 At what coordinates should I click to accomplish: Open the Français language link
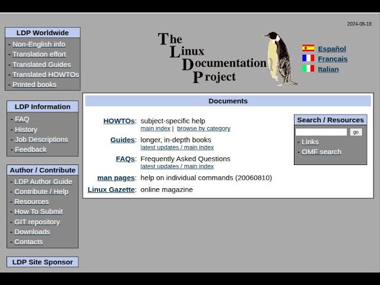[x=332, y=59]
